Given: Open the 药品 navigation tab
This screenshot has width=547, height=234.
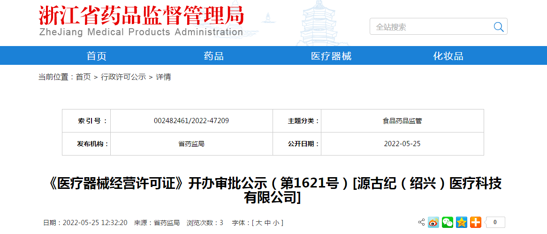Looking at the screenshot, I should [x=214, y=56].
